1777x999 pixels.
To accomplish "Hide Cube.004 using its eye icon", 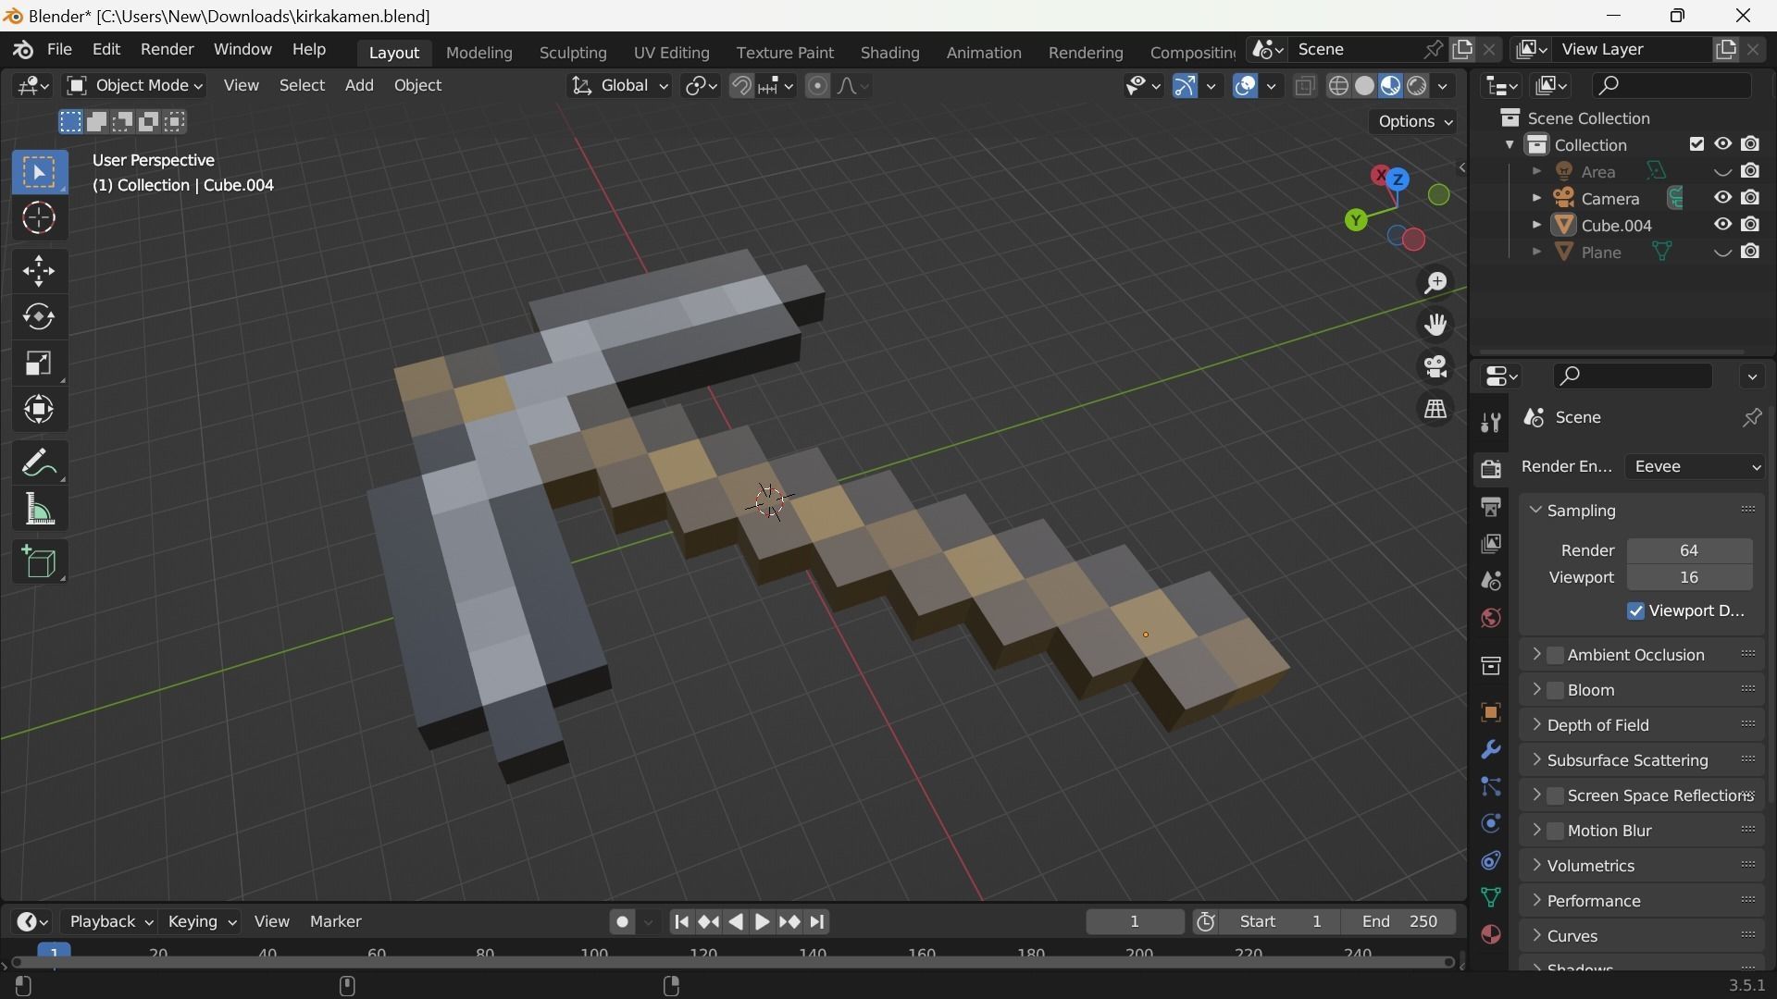I will point(1722,225).
